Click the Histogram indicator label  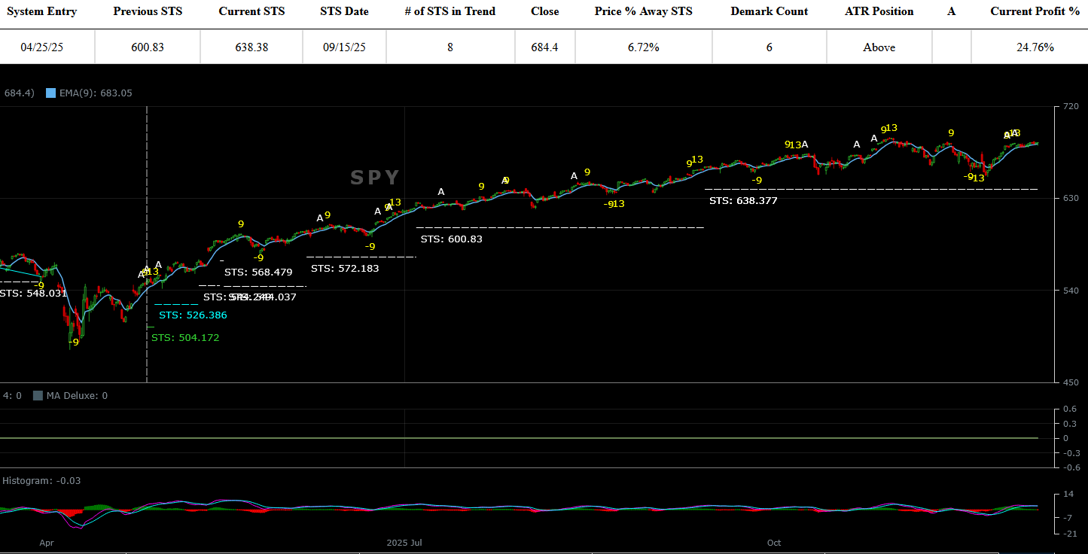coord(41,481)
